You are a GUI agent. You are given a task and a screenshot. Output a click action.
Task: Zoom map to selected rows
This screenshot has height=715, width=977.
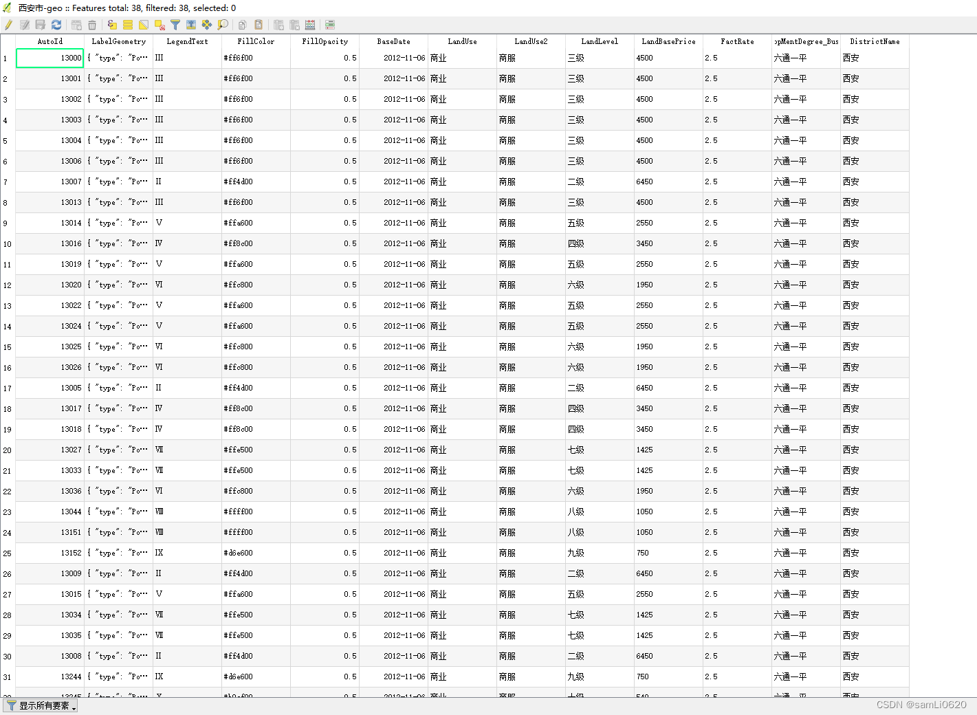click(x=223, y=25)
